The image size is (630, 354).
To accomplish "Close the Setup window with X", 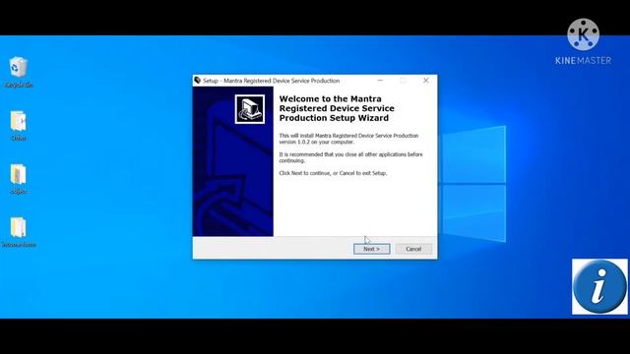I will point(426,81).
